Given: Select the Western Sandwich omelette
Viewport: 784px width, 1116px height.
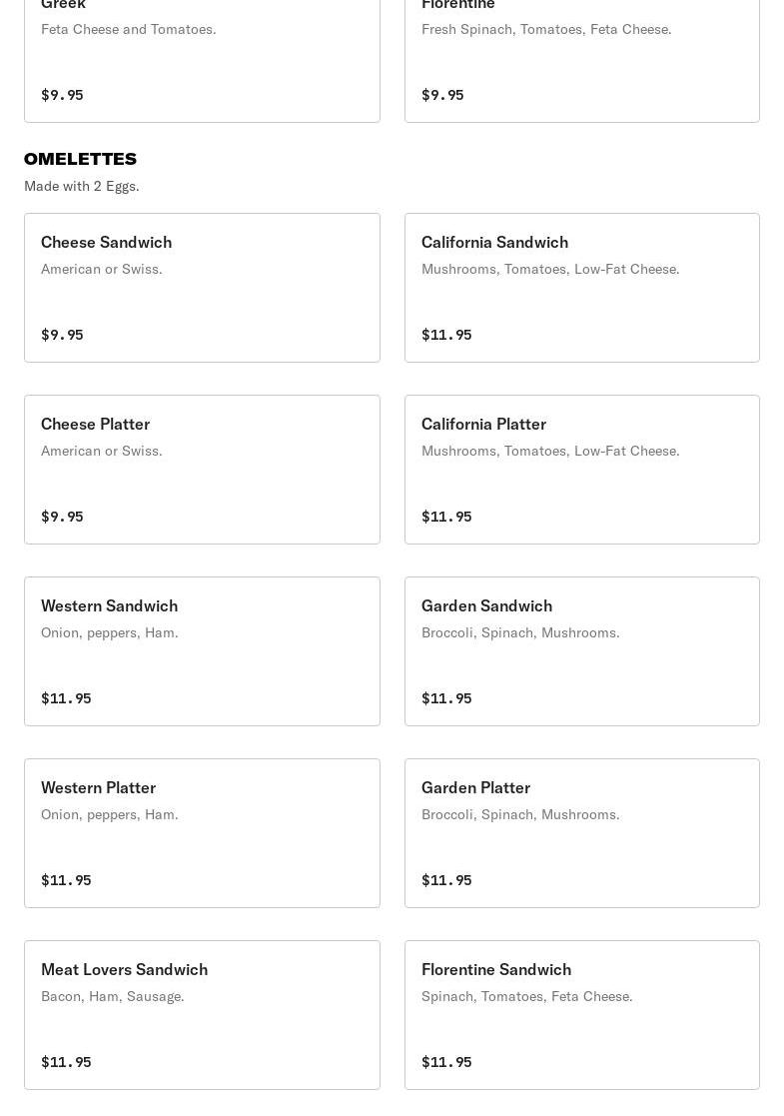Looking at the screenshot, I should click(202, 651).
